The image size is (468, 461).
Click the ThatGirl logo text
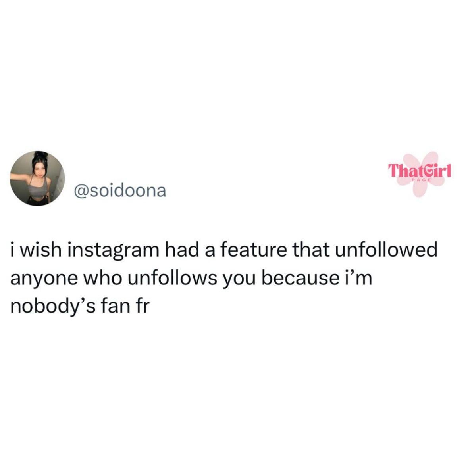click(419, 171)
